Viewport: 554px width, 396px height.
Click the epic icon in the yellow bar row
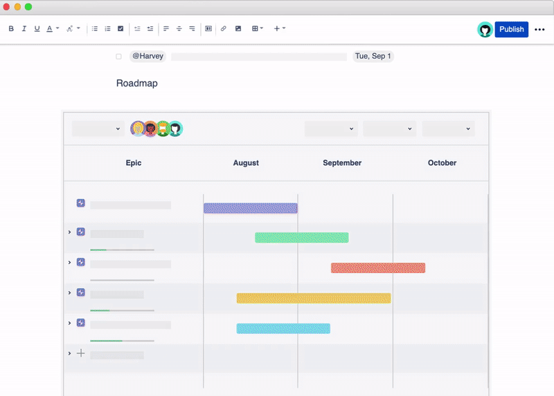pyautogui.click(x=81, y=292)
